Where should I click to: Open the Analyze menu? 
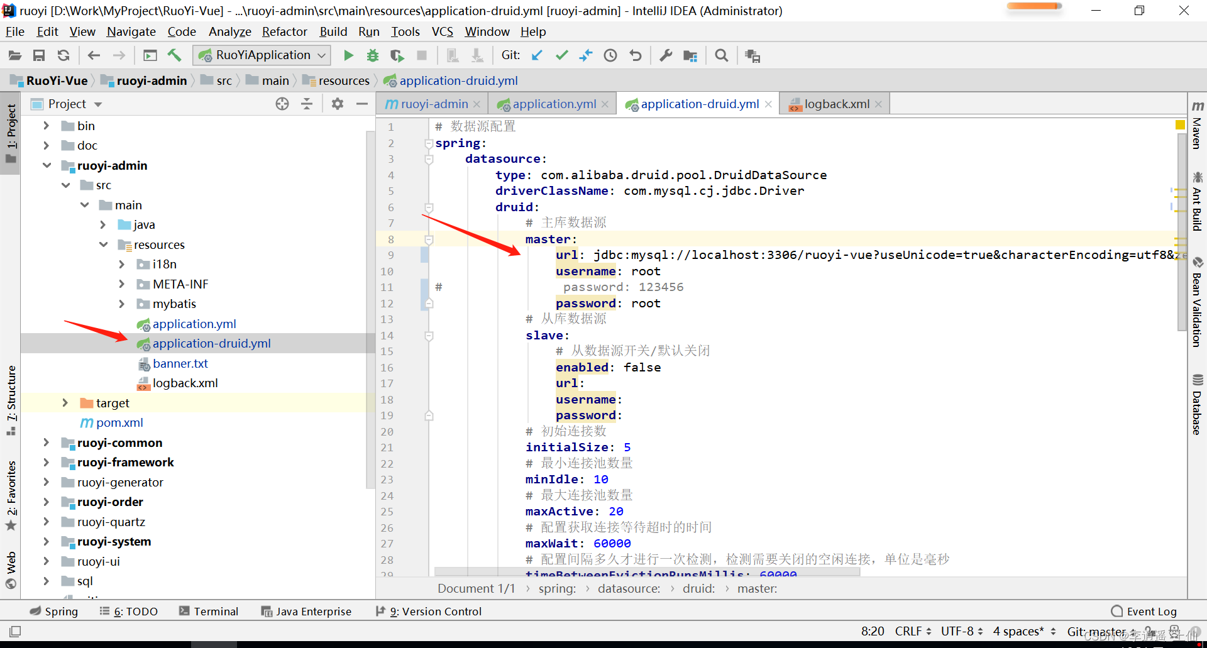click(x=229, y=31)
